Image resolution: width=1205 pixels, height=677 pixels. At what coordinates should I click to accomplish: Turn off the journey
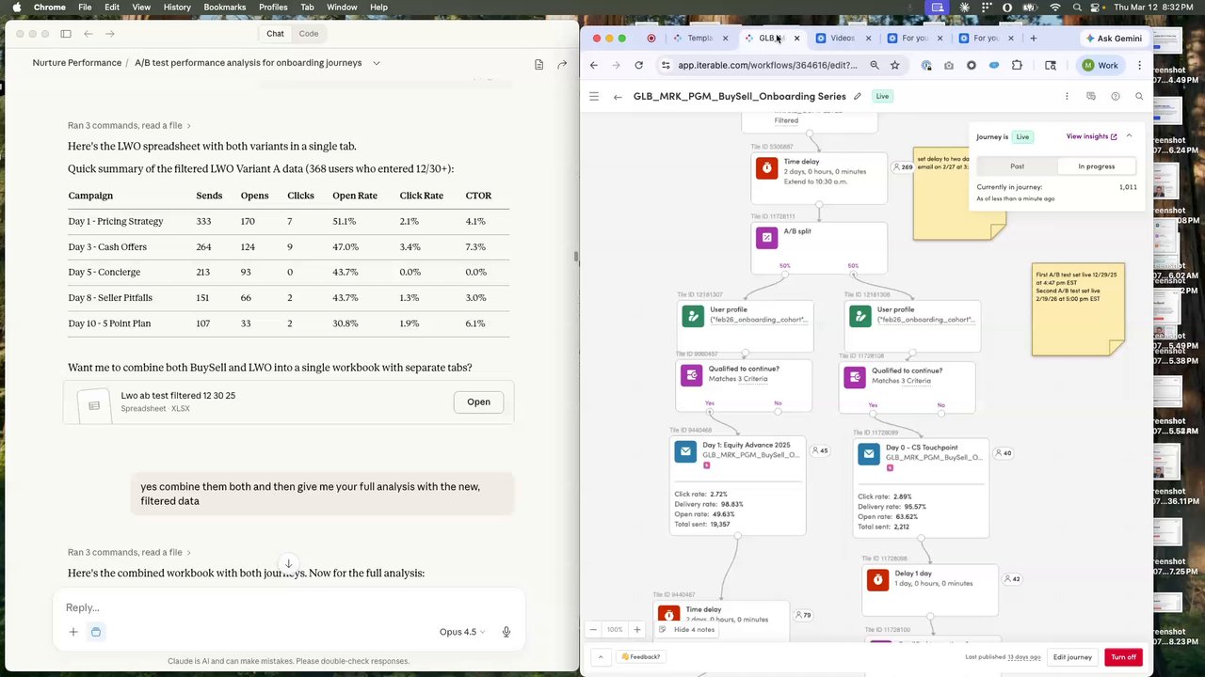(x=1123, y=657)
